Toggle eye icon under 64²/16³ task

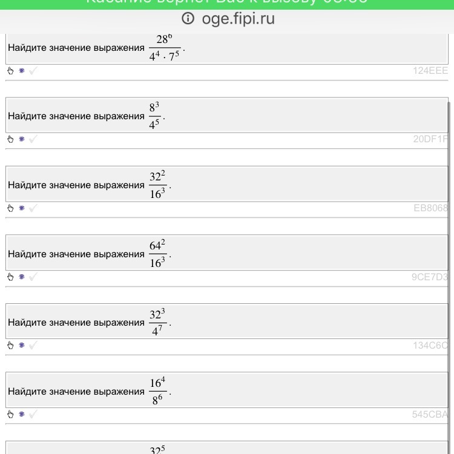click(22, 277)
